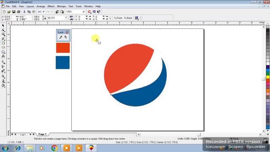This screenshot has width=270, height=152.
Task: Select the Rectangle tool
Action: [3, 43]
